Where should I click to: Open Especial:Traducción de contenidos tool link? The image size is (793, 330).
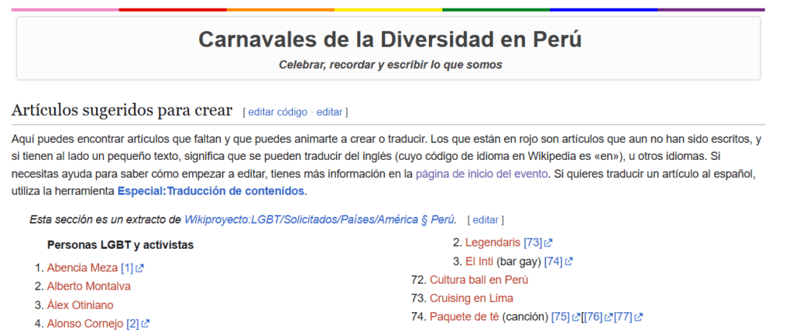pos(211,191)
